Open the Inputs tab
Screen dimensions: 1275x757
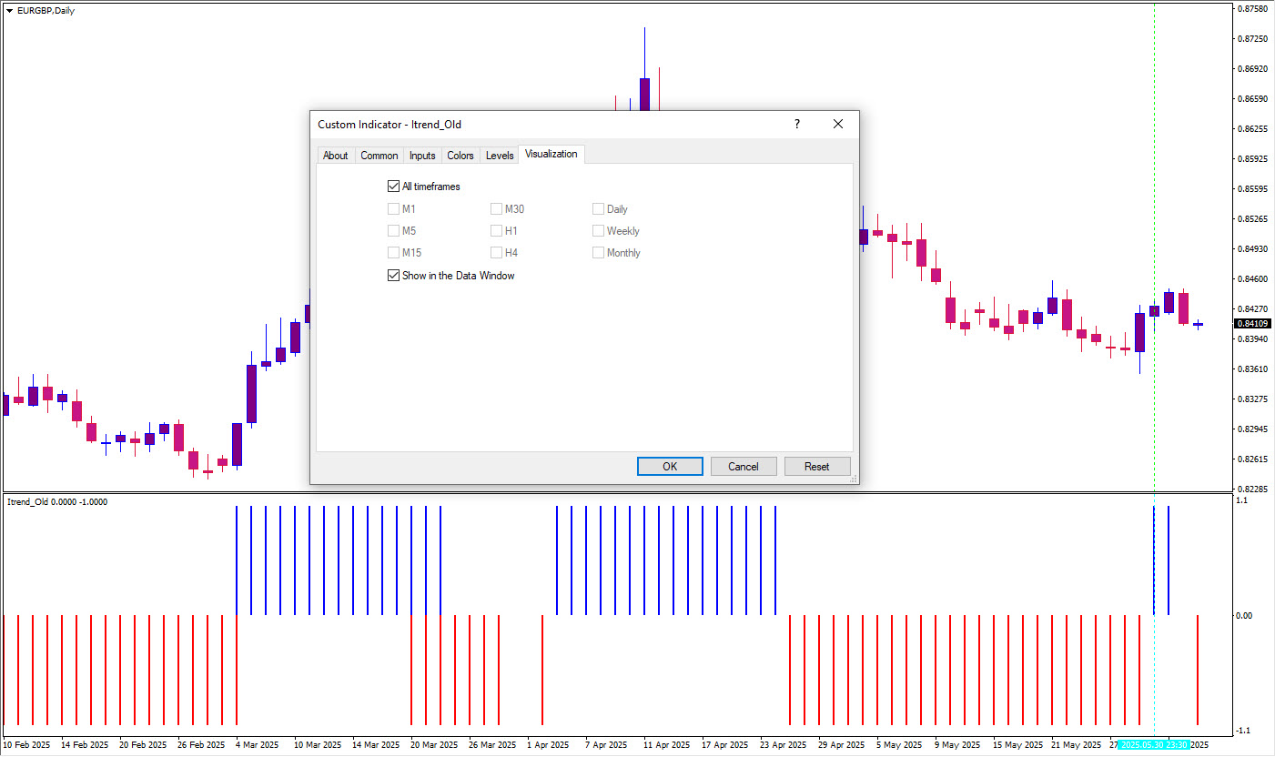(422, 156)
